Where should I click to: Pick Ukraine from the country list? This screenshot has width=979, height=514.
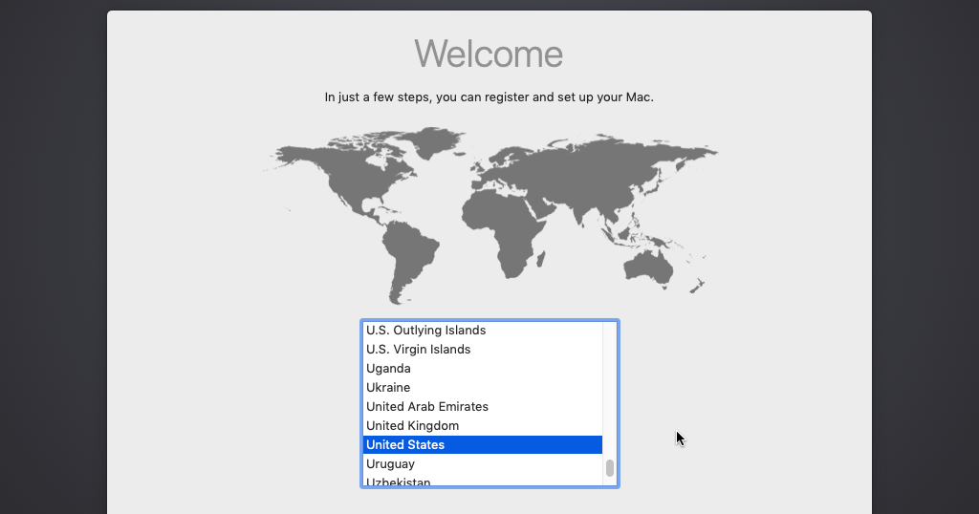coord(483,387)
